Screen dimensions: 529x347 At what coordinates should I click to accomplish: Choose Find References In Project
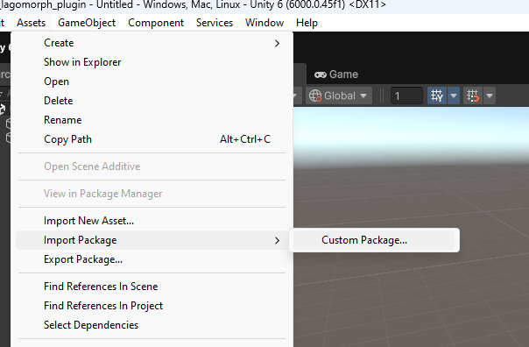pyautogui.click(x=152, y=306)
